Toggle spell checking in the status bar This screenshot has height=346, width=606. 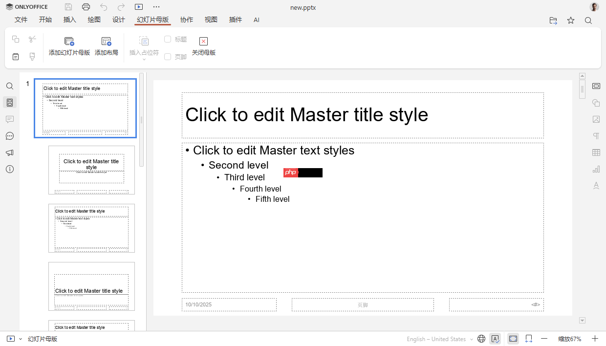pyautogui.click(x=495, y=338)
